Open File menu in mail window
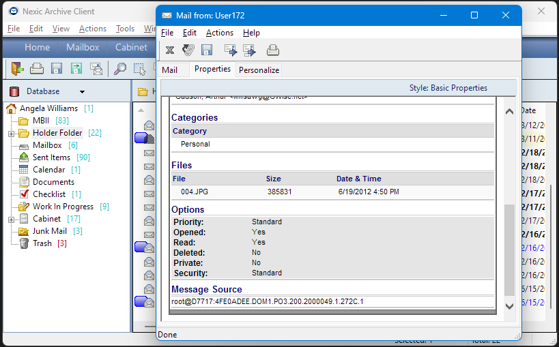The image size is (559, 347). pos(167,33)
